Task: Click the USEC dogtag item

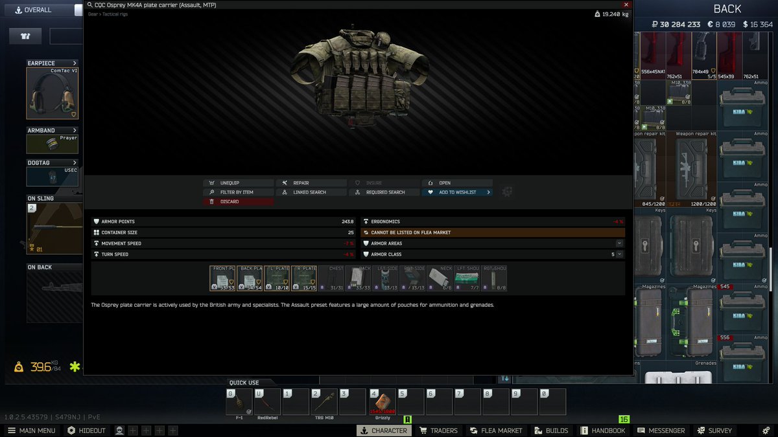Action: 53,176
